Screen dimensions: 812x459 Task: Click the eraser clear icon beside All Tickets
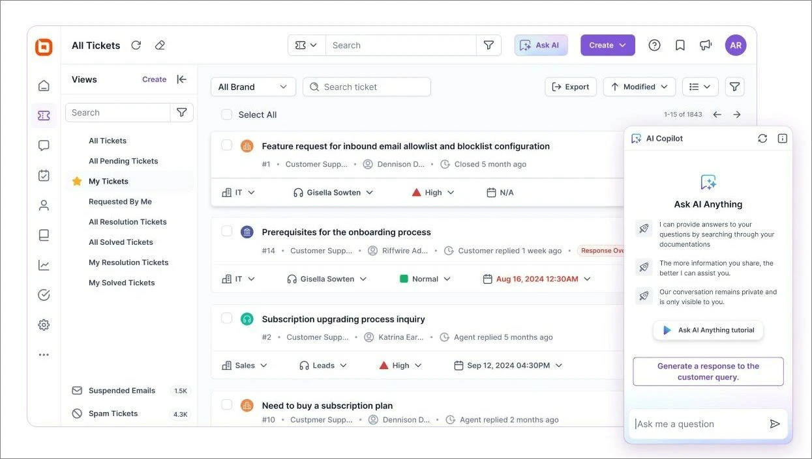(160, 45)
